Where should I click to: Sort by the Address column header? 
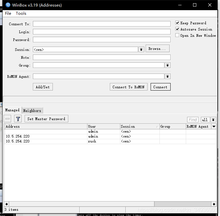click(46, 126)
